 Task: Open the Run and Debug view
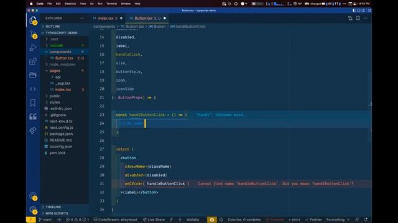point(33,48)
